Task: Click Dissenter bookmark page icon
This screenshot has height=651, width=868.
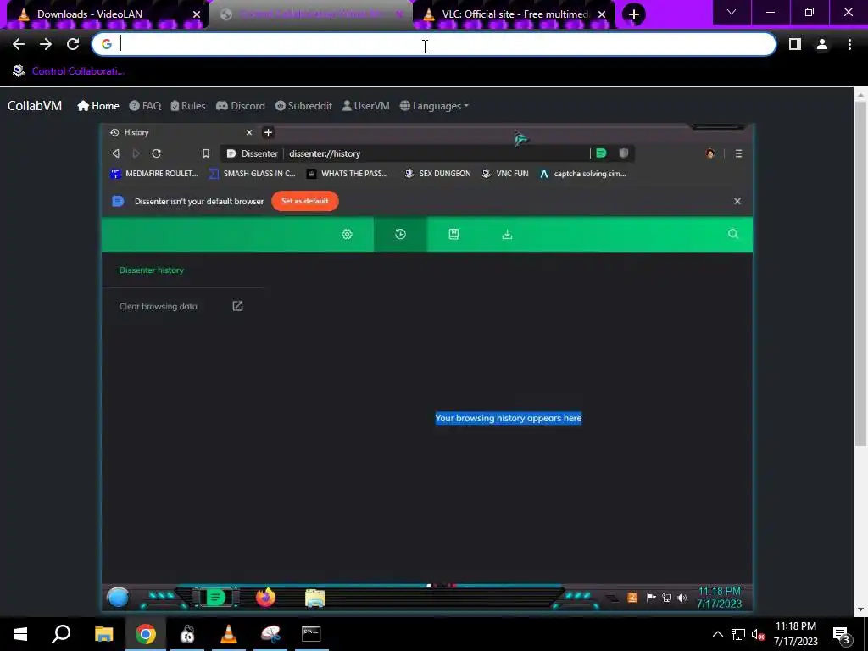Action: [x=206, y=153]
